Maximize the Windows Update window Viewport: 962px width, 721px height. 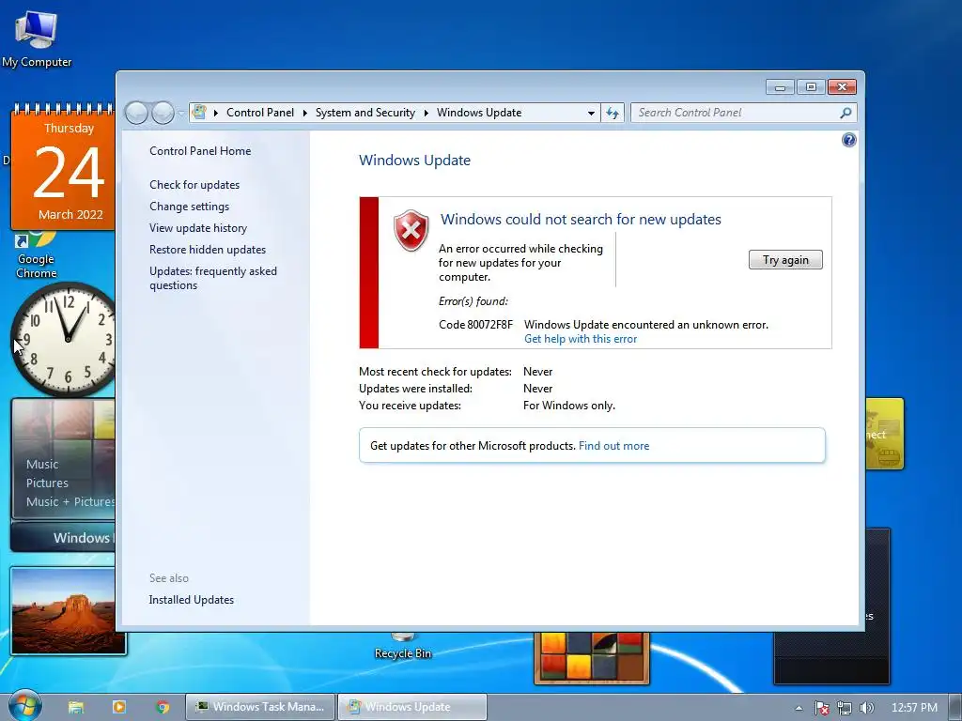(811, 87)
